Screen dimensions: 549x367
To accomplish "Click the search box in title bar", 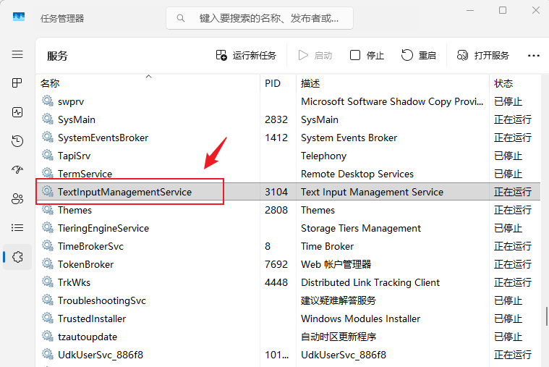I will (x=260, y=17).
